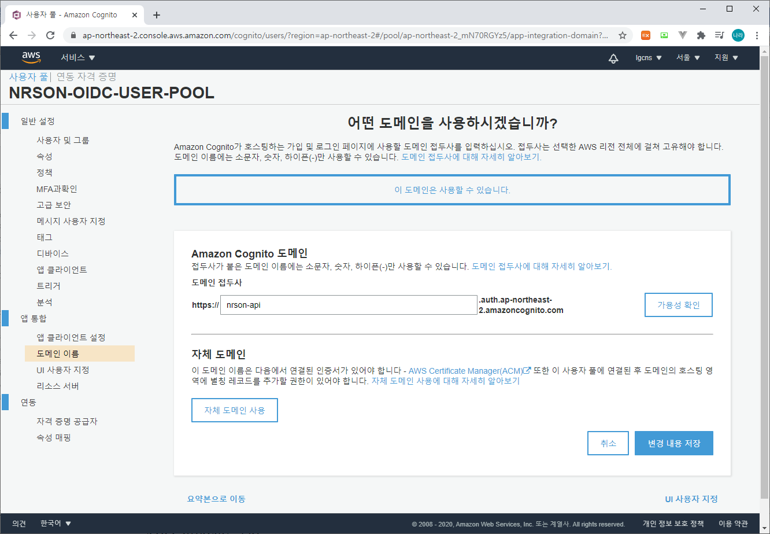
Task: Open 자체 도메인 사용에 대해 자세히 알아보기 link
Action: (x=445, y=381)
